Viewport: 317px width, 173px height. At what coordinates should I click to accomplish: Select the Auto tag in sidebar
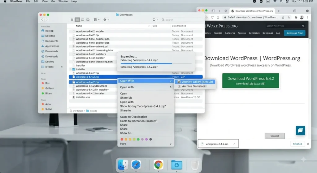pos(48,104)
